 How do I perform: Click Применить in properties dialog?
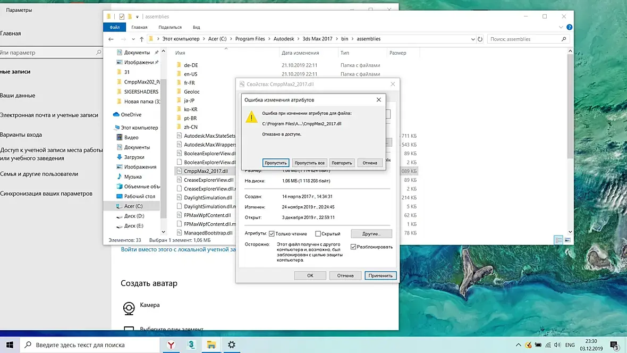[x=380, y=275]
